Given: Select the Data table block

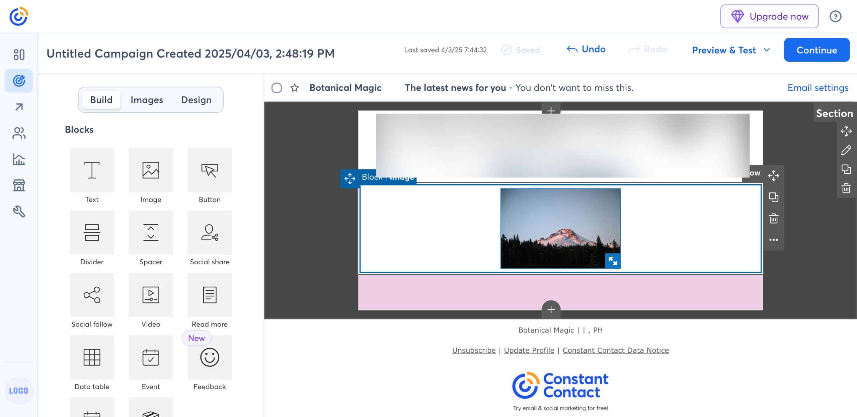Looking at the screenshot, I should [92, 363].
